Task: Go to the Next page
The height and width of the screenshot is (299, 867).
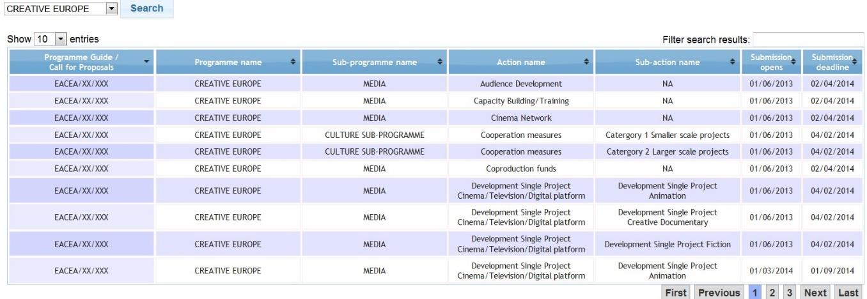Action: click(x=815, y=292)
